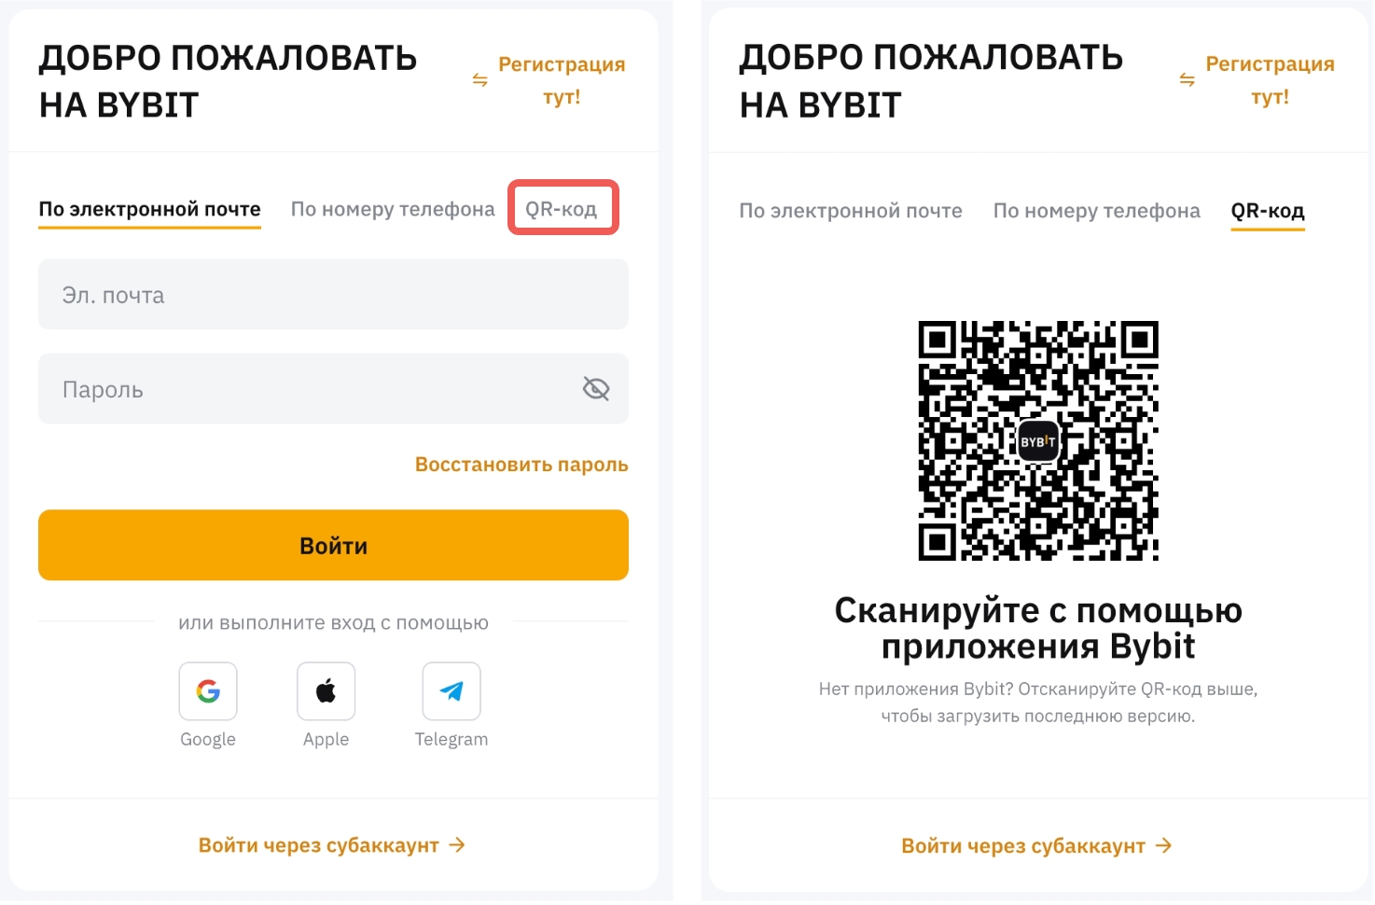Click Регистрация тут! link in right panel
The width and height of the screenshot is (1375, 905).
(1270, 80)
